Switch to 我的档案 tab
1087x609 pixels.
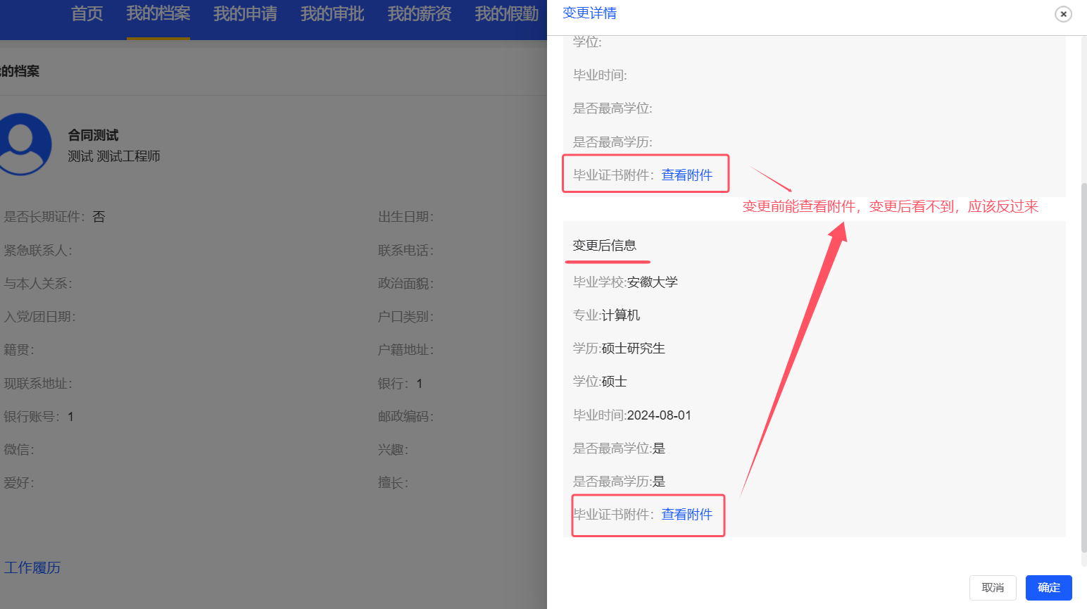tap(158, 14)
